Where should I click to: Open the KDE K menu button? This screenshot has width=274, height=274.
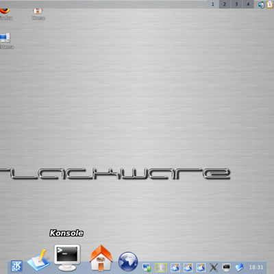click(x=16, y=266)
